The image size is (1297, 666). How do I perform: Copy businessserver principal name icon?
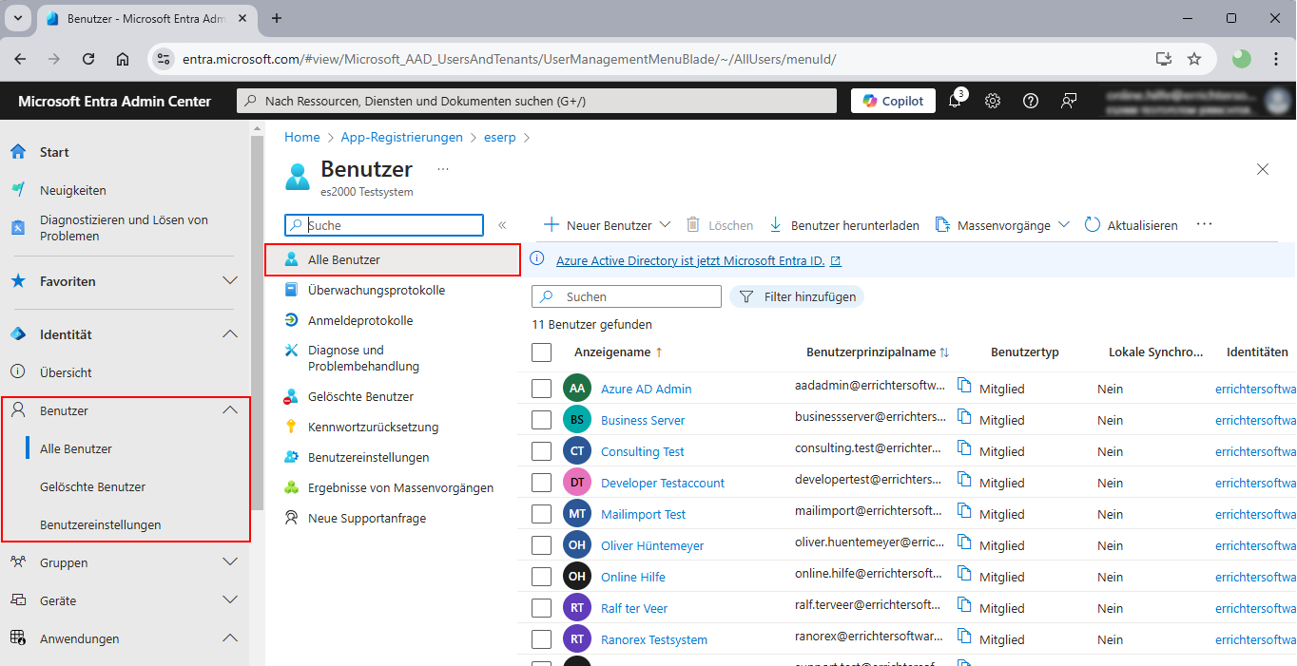(x=964, y=417)
